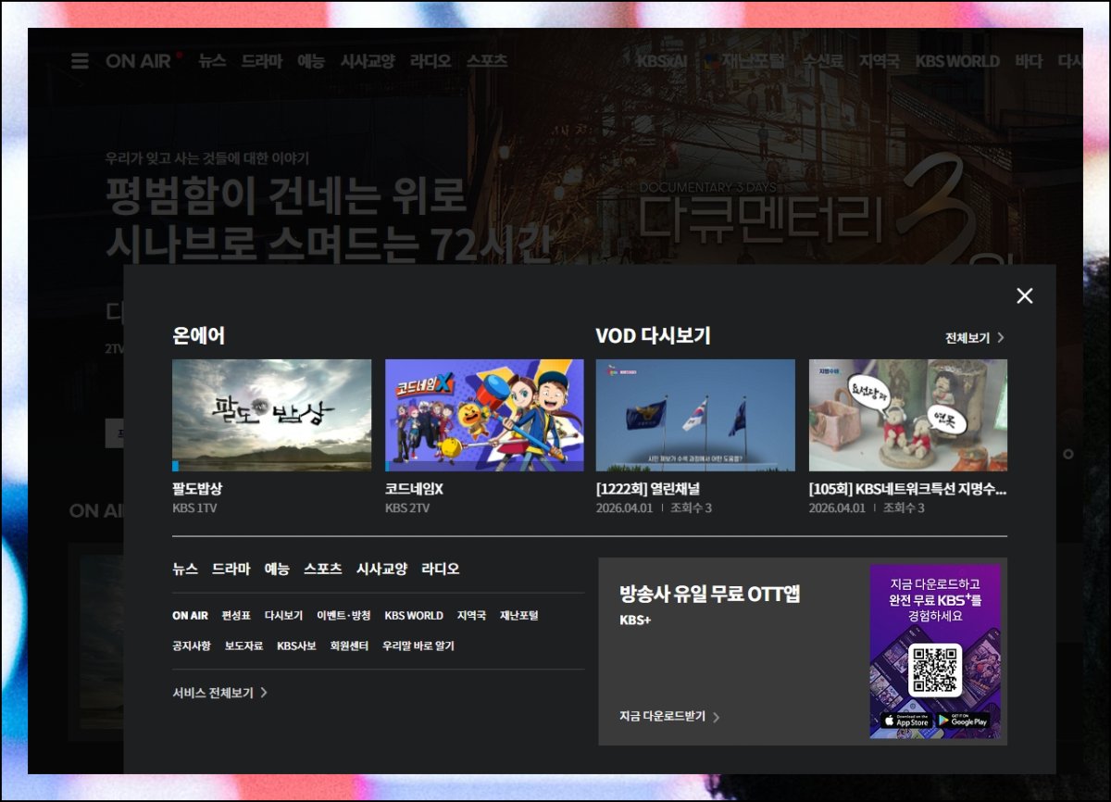The width and height of the screenshot is (1111, 802).
Task: Go to 시사교양 in the top navigation
Action: pos(368,61)
